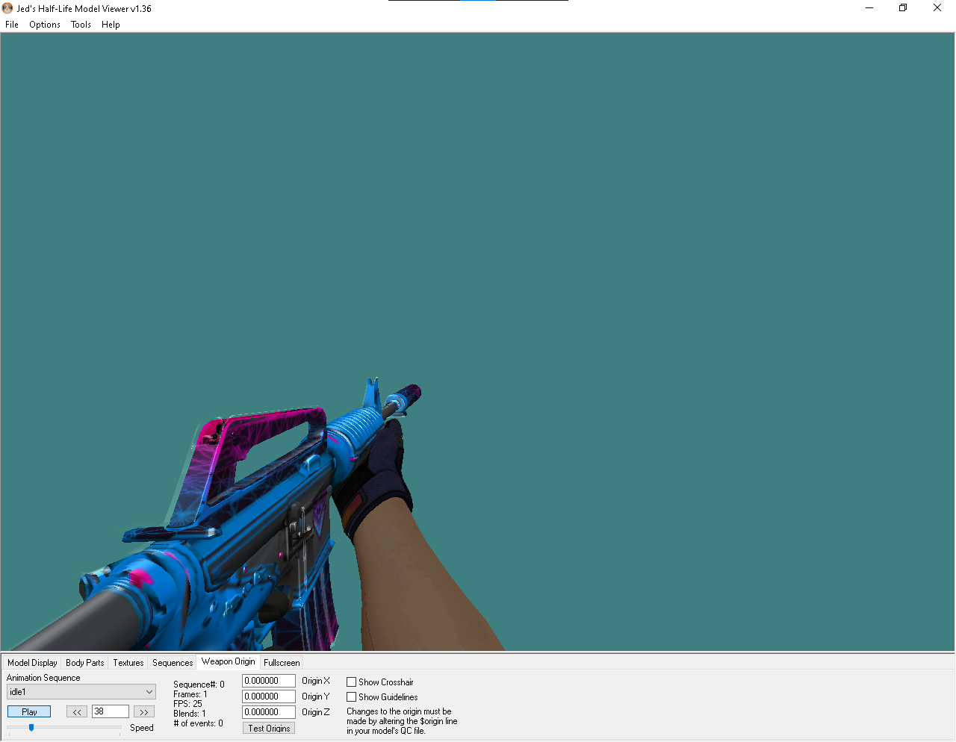Click the animation Speed slider handle
956x742 pixels.
coord(31,727)
